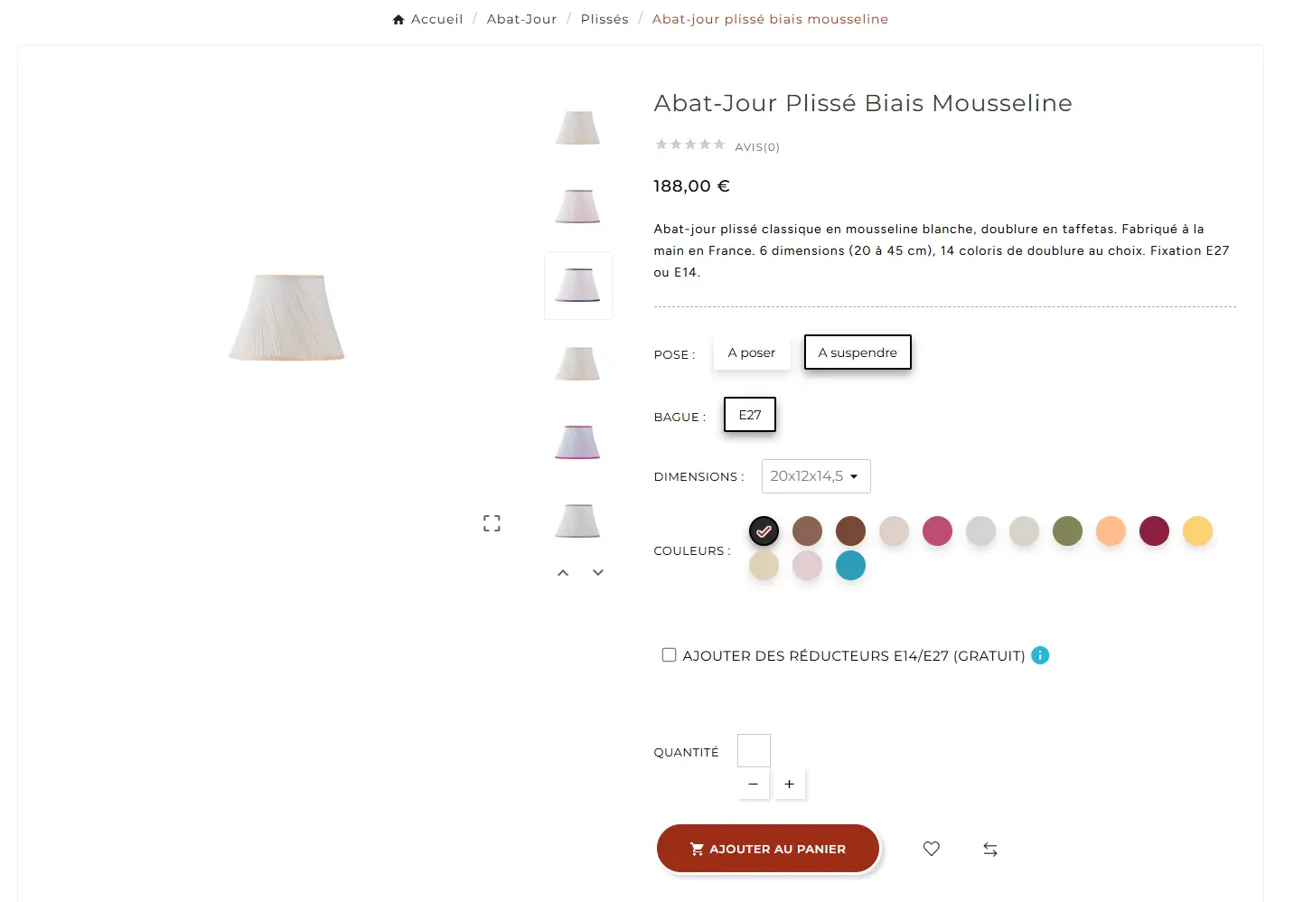1303x902 pixels.
Task: Focus the quantity input field
Action: pos(754,750)
